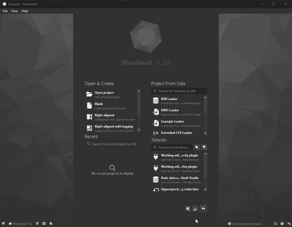Open the Basic data Vault Studio tutorial

point(177,180)
